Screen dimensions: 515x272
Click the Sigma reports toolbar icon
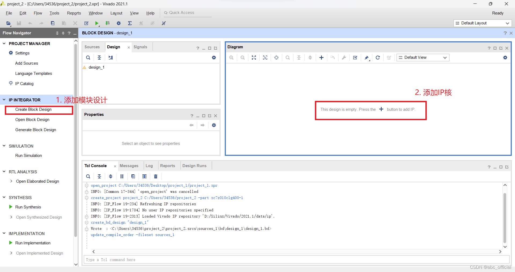point(130,23)
